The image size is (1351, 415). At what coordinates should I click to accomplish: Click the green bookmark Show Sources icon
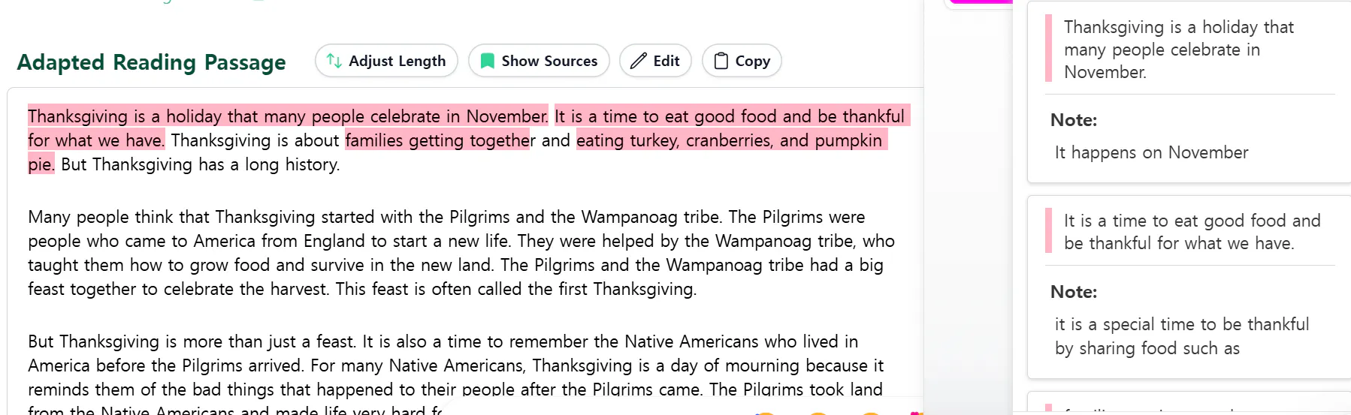coord(488,61)
